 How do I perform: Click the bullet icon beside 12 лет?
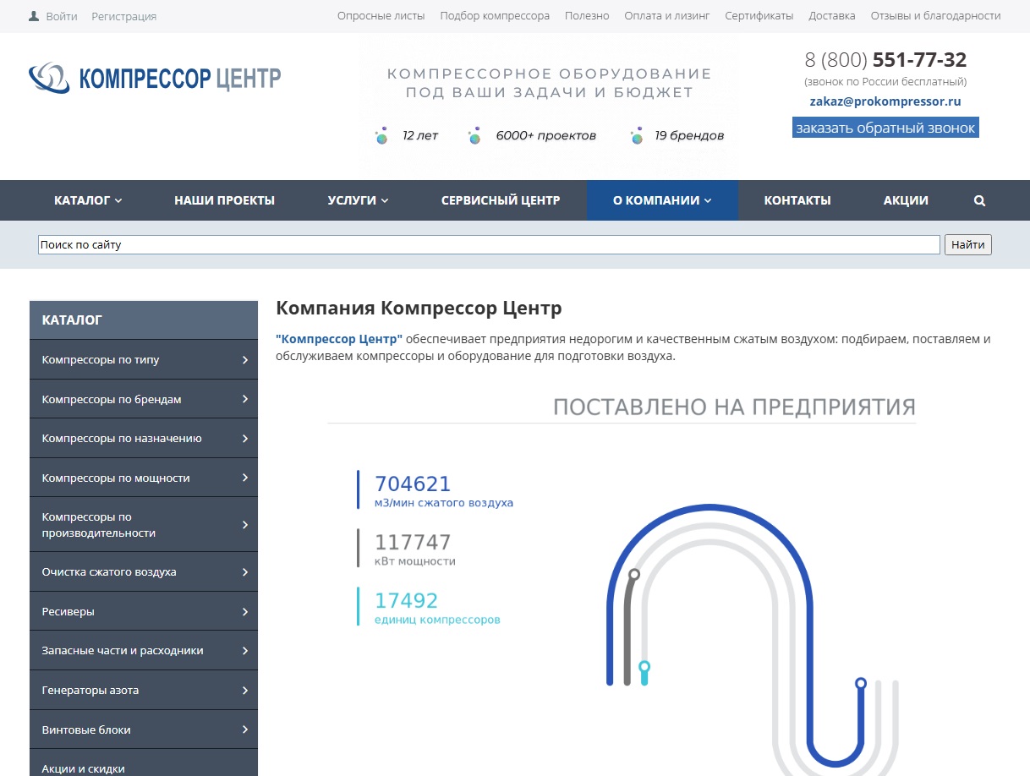point(381,135)
